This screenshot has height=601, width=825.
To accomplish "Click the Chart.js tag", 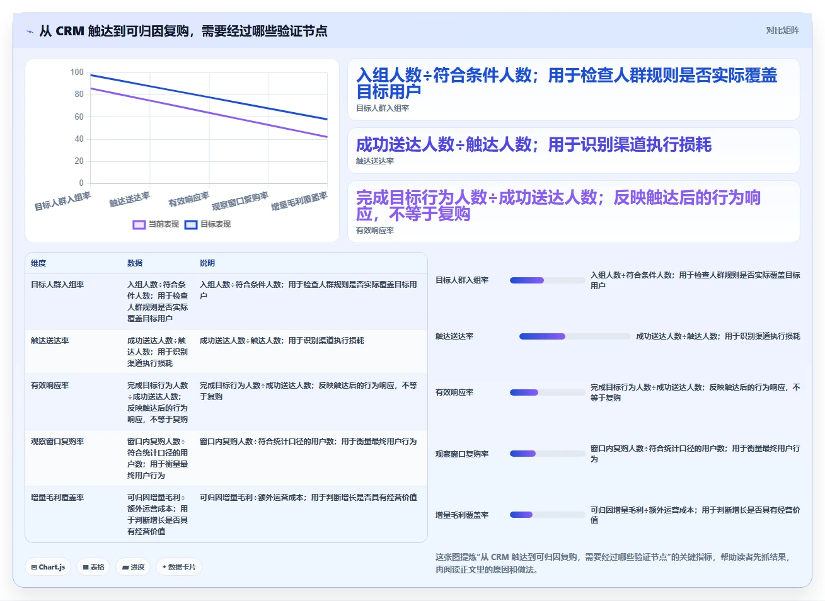I will coord(48,567).
